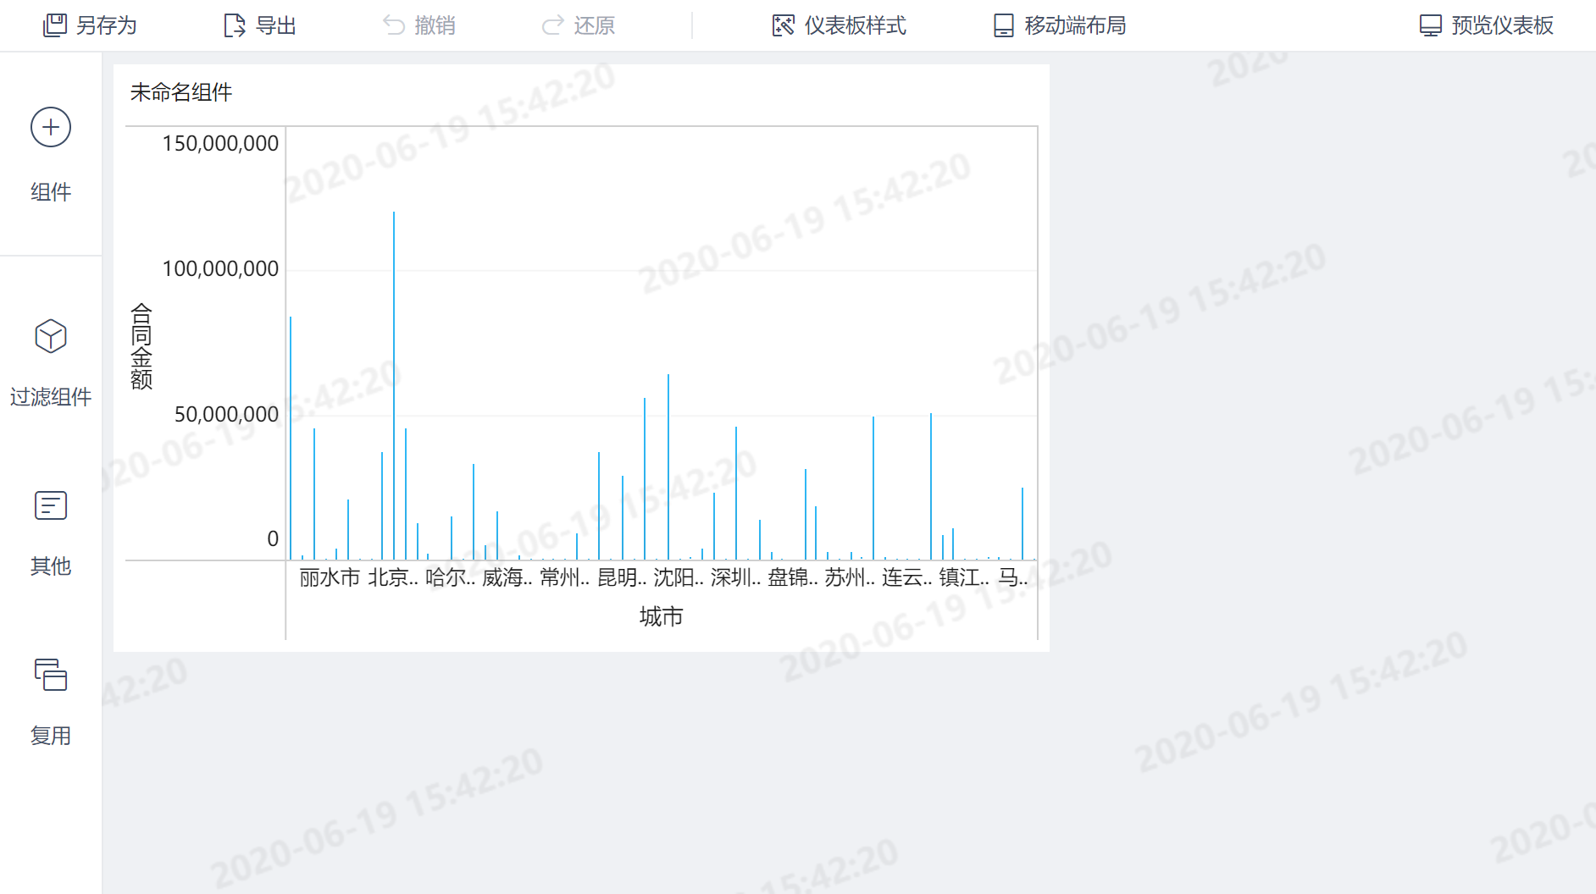The height and width of the screenshot is (894, 1596).
Task: Switch to 移动端布局 label
Action: (1076, 25)
